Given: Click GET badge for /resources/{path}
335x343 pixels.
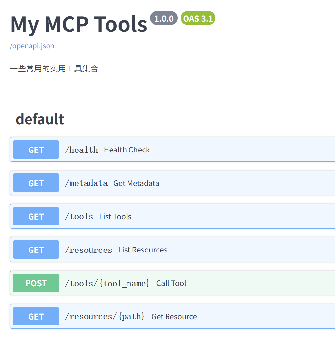Looking at the screenshot, I should 36,316.
